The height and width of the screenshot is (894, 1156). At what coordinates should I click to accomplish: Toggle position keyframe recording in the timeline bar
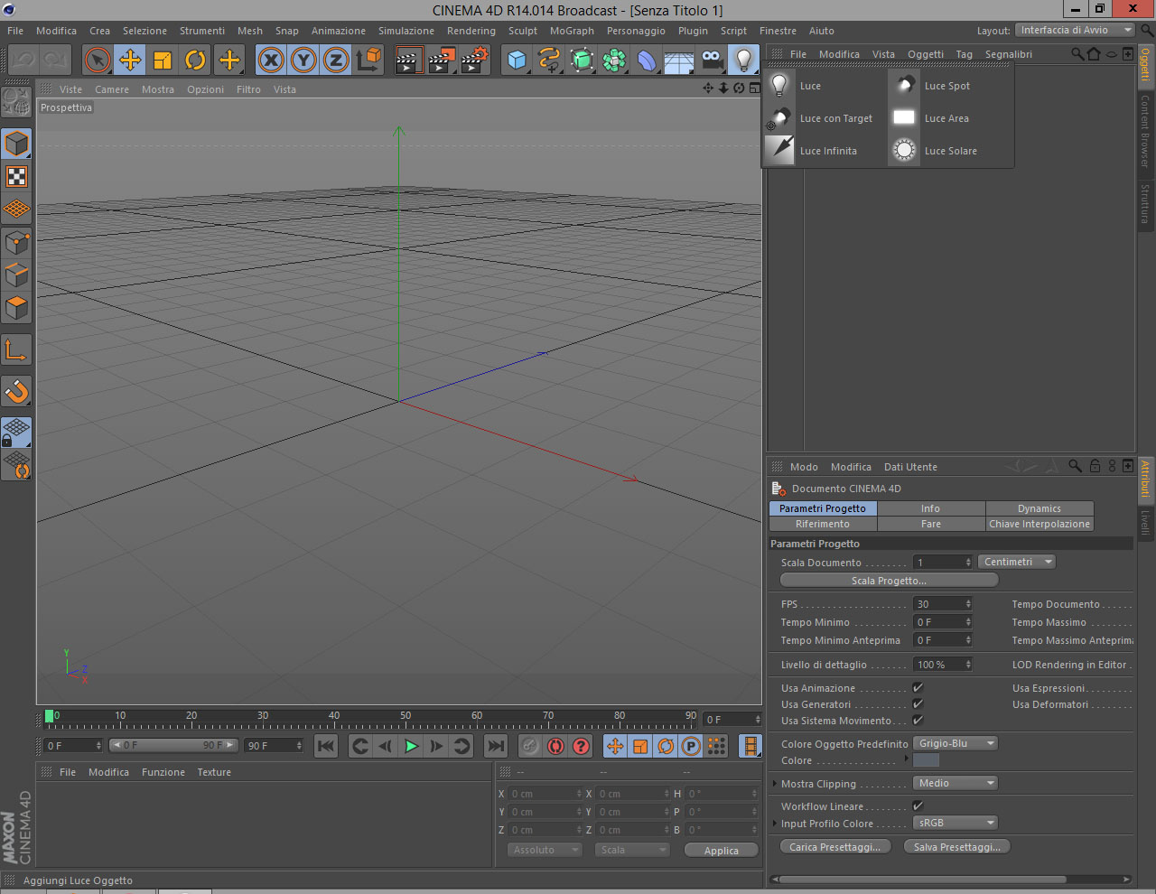tap(615, 746)
